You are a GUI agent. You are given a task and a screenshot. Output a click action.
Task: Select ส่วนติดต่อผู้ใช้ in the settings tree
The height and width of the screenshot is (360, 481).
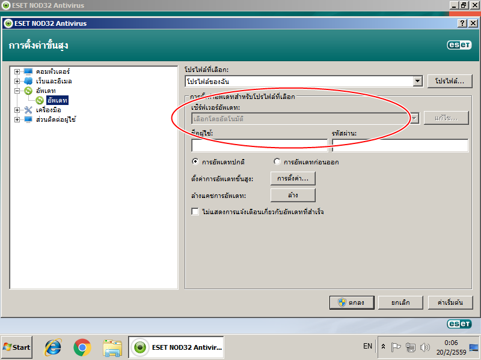[56, 119]
